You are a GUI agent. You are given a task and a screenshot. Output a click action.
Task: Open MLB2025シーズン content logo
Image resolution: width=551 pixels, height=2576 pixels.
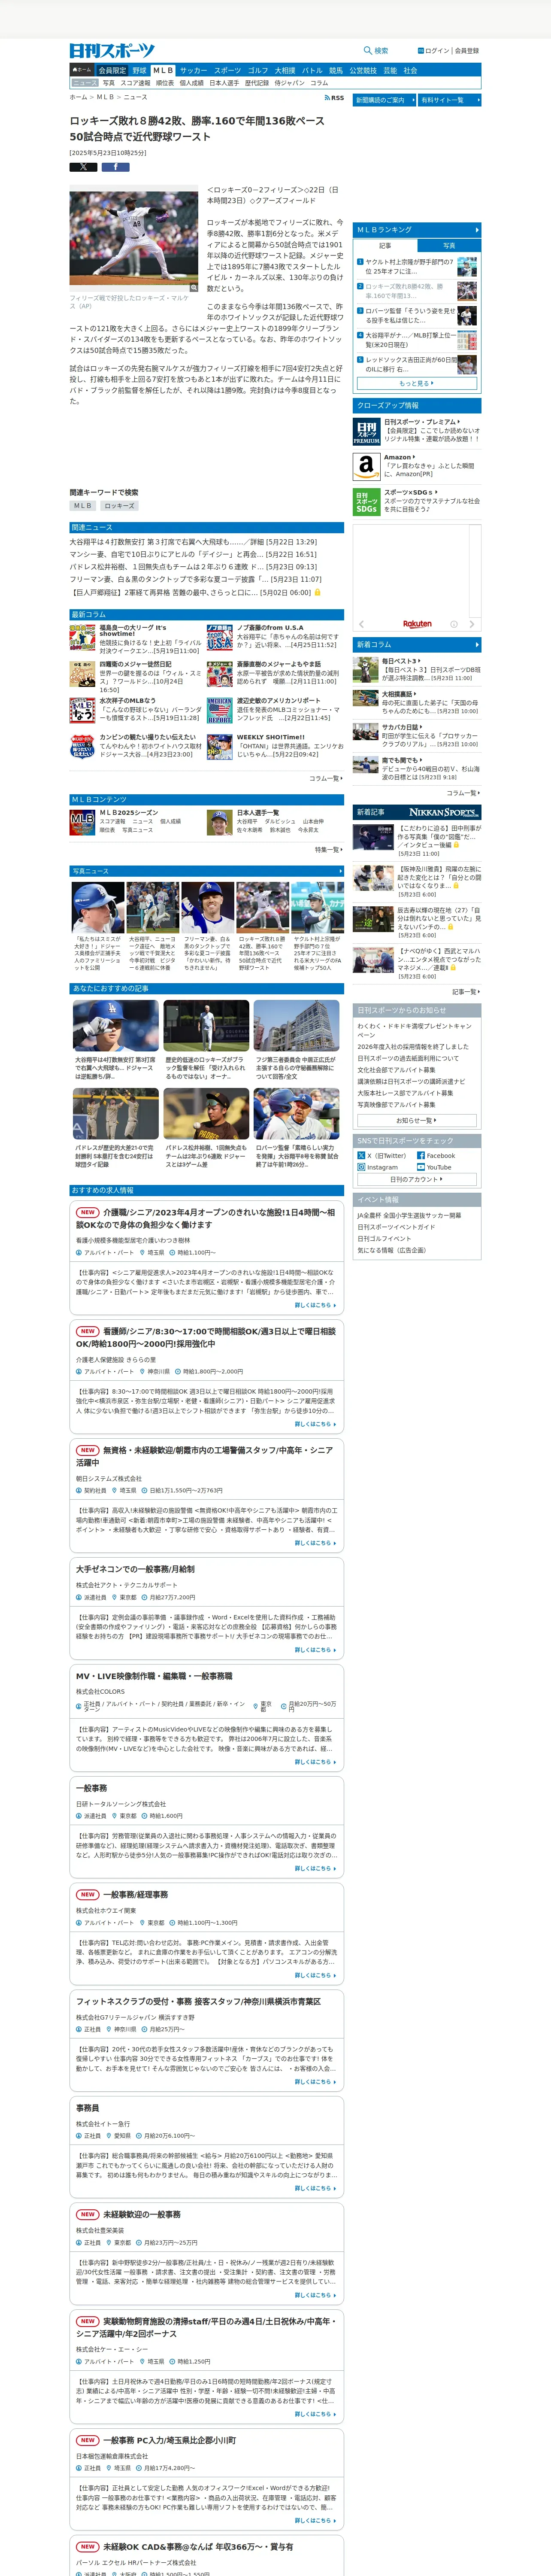82,822
